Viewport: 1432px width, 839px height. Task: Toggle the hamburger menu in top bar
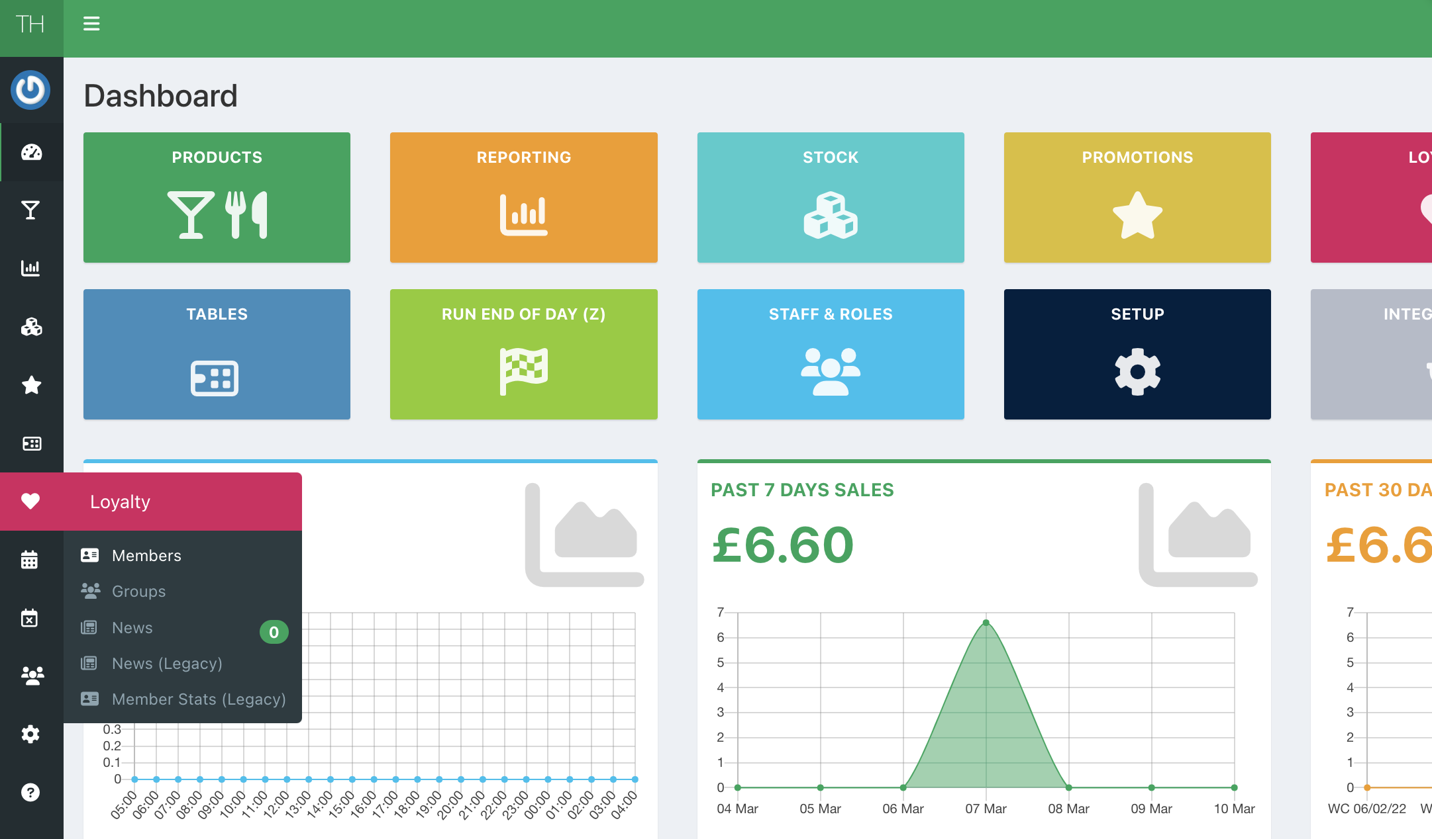point(91,24)
